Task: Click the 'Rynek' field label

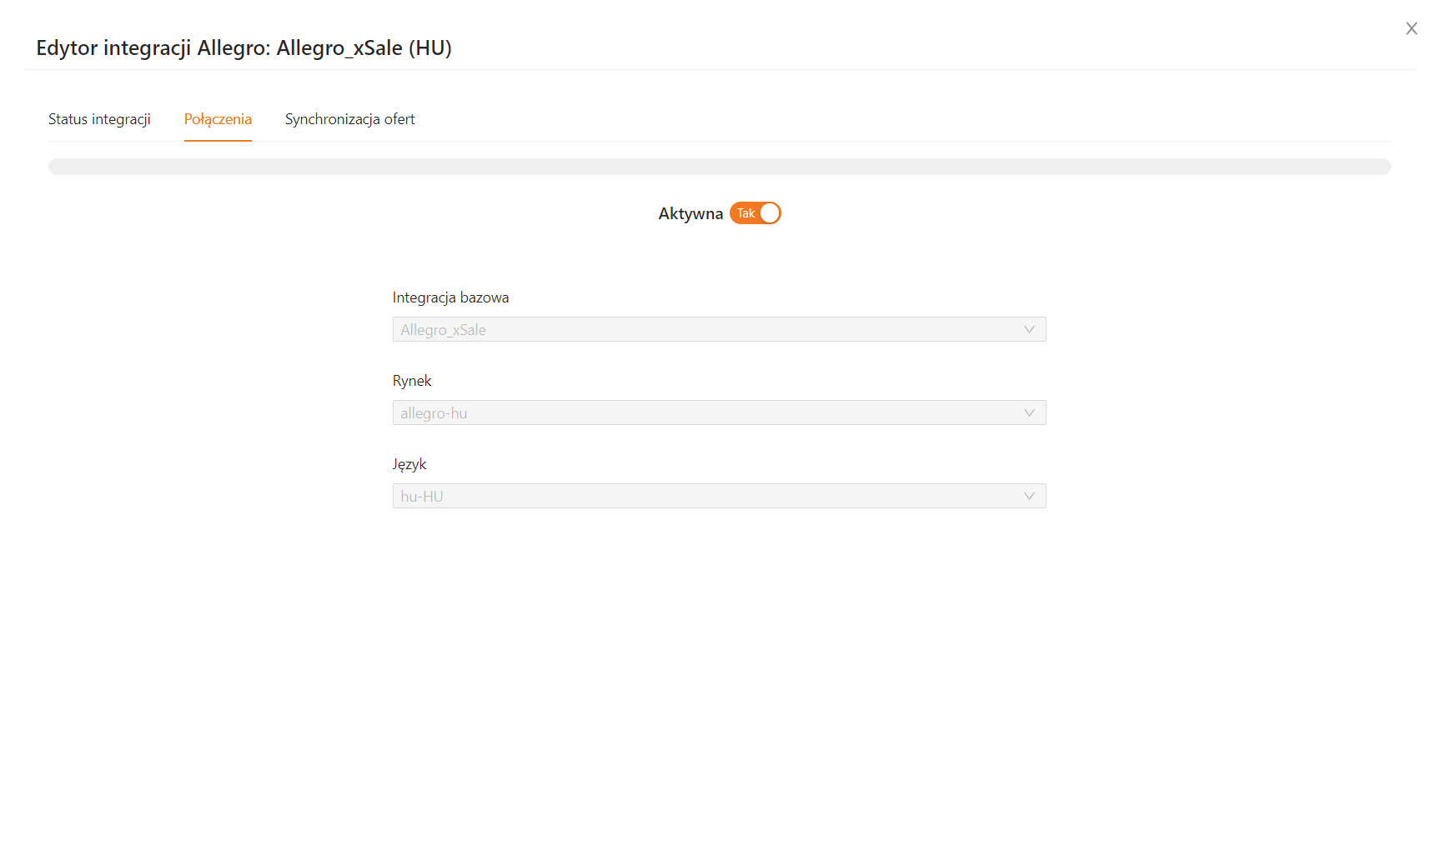Action: pyautogui.click(x=412, y=381)
